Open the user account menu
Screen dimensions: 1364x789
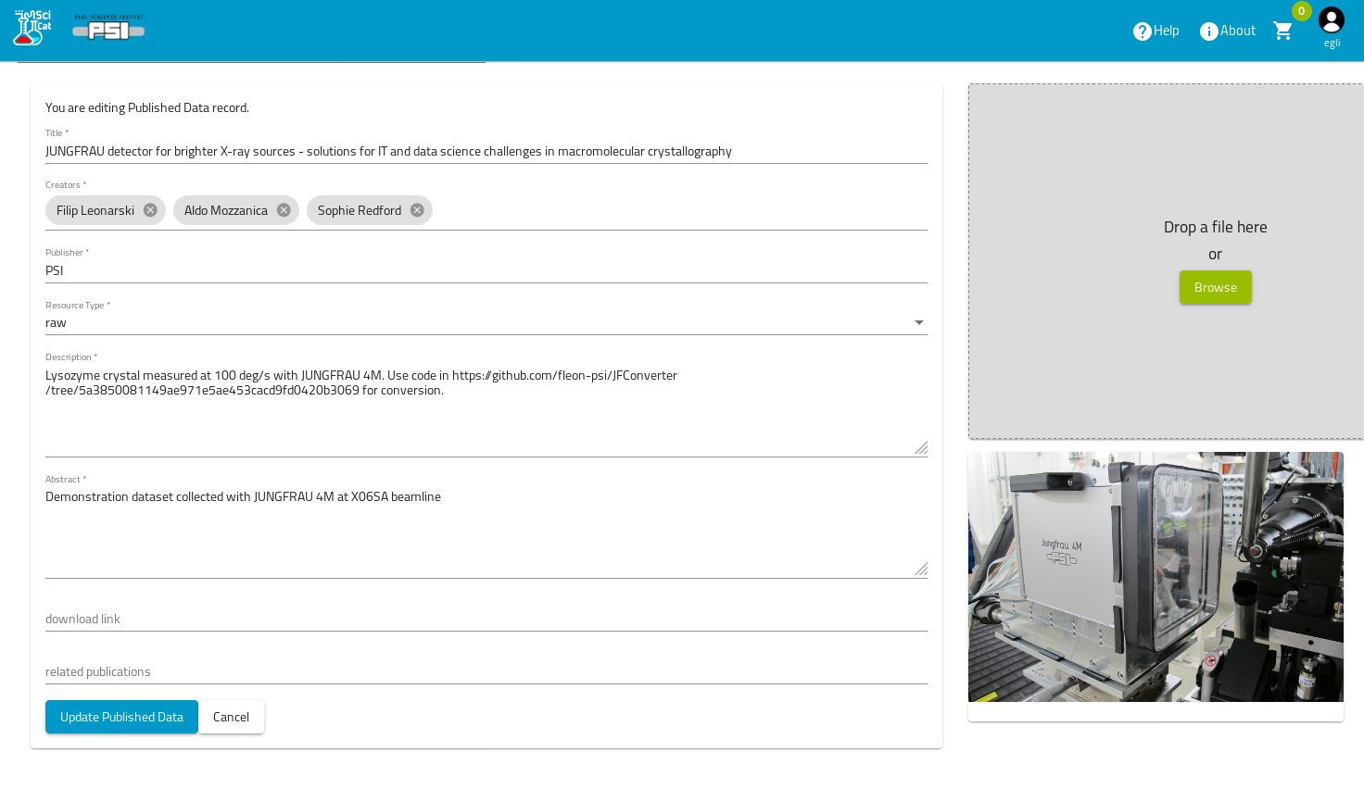[1331, 20]
